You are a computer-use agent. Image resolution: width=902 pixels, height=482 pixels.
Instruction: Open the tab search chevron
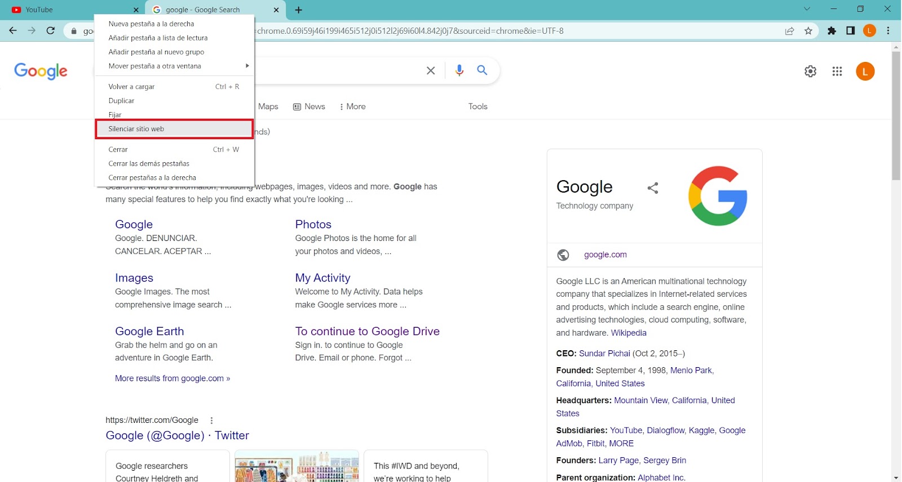[x=807, y=9]
